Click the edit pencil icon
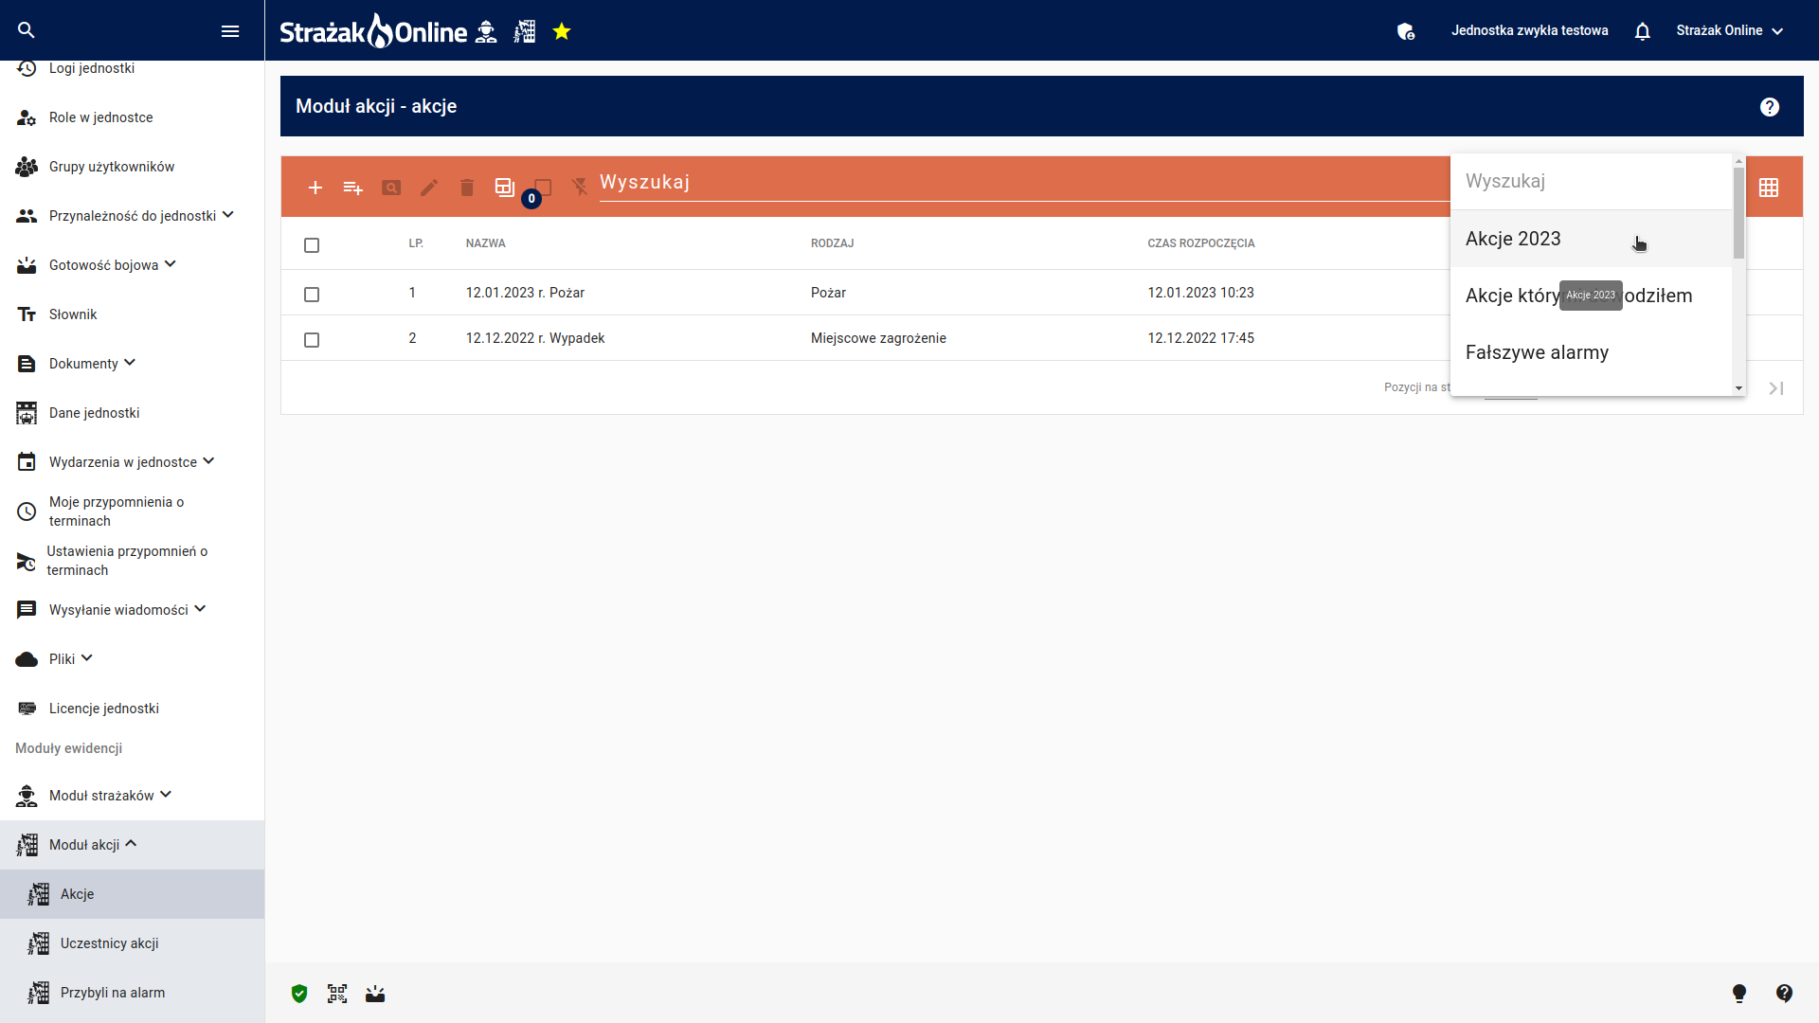This screenshot has width=1819, height=1023. point(429,188)
